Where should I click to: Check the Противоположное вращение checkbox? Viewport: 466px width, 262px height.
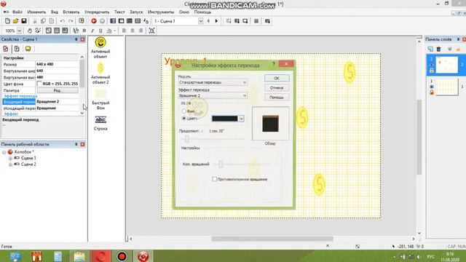tap(214, 179)
